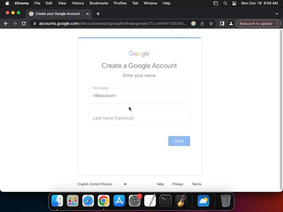Viewport: 283px width, 212px height.
Task: Expand the tab search chevron
Action: 277,14
